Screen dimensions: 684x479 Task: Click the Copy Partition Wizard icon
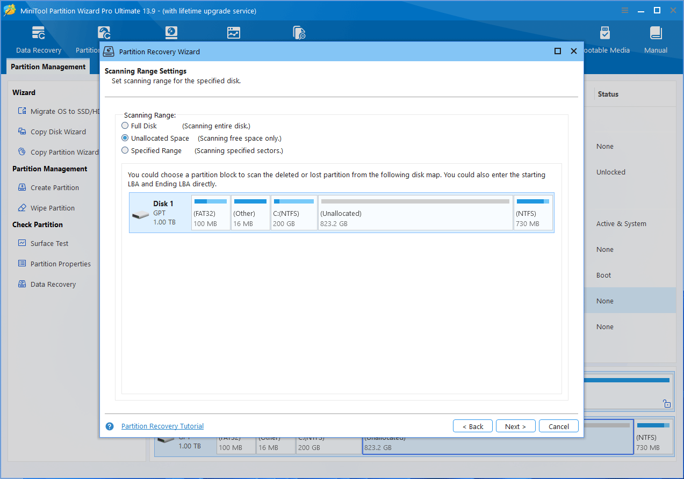[22, 152]
